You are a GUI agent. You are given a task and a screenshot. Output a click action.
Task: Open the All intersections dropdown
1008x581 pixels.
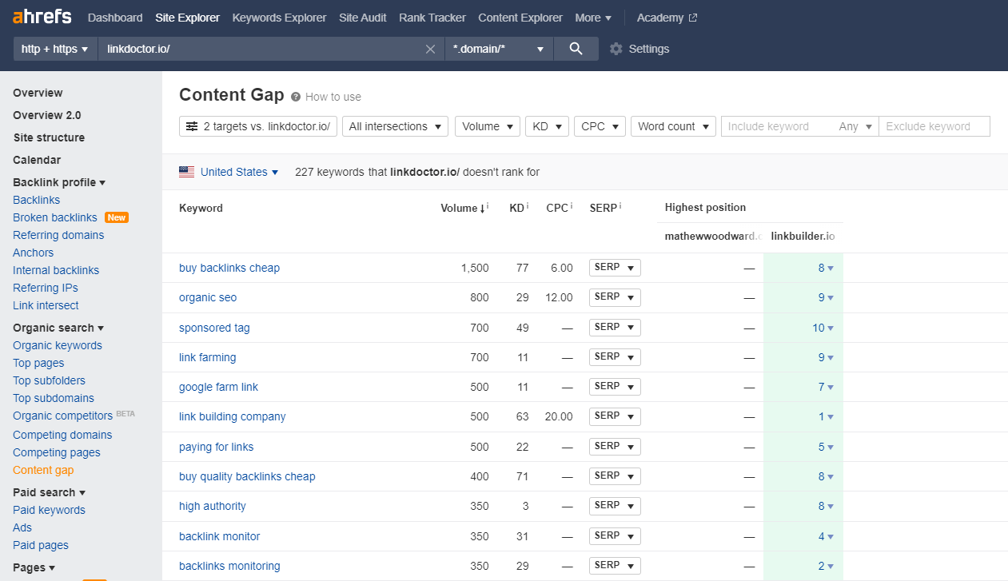point(396,126)
